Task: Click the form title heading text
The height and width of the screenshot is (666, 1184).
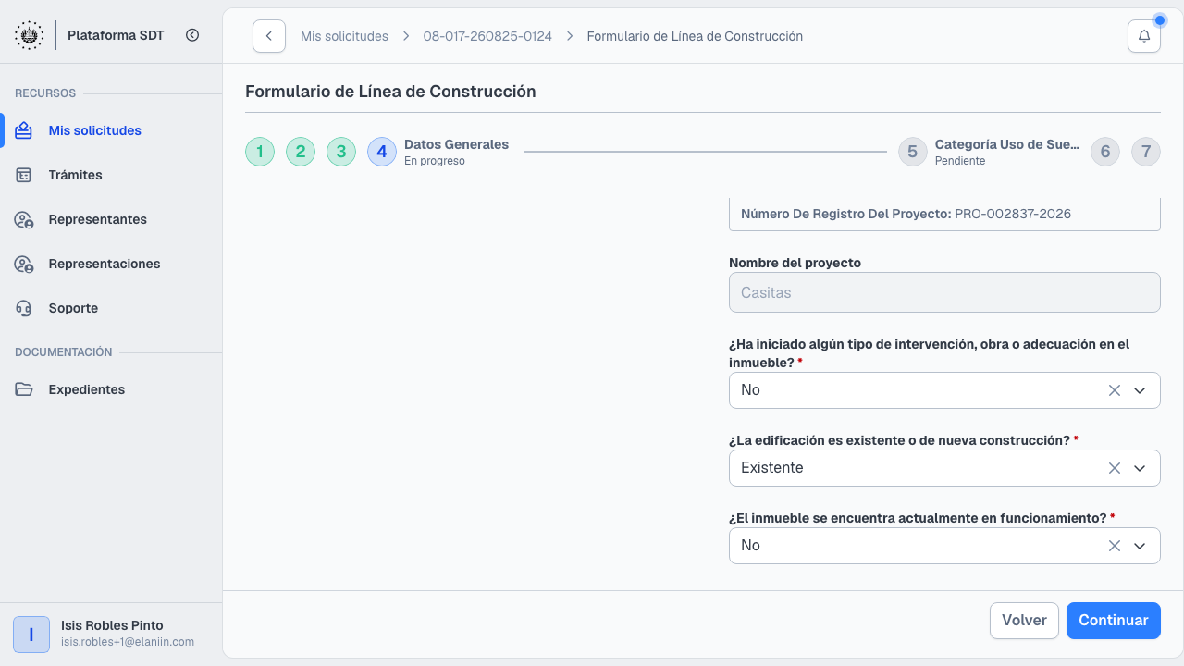Action: coord(390,92)
